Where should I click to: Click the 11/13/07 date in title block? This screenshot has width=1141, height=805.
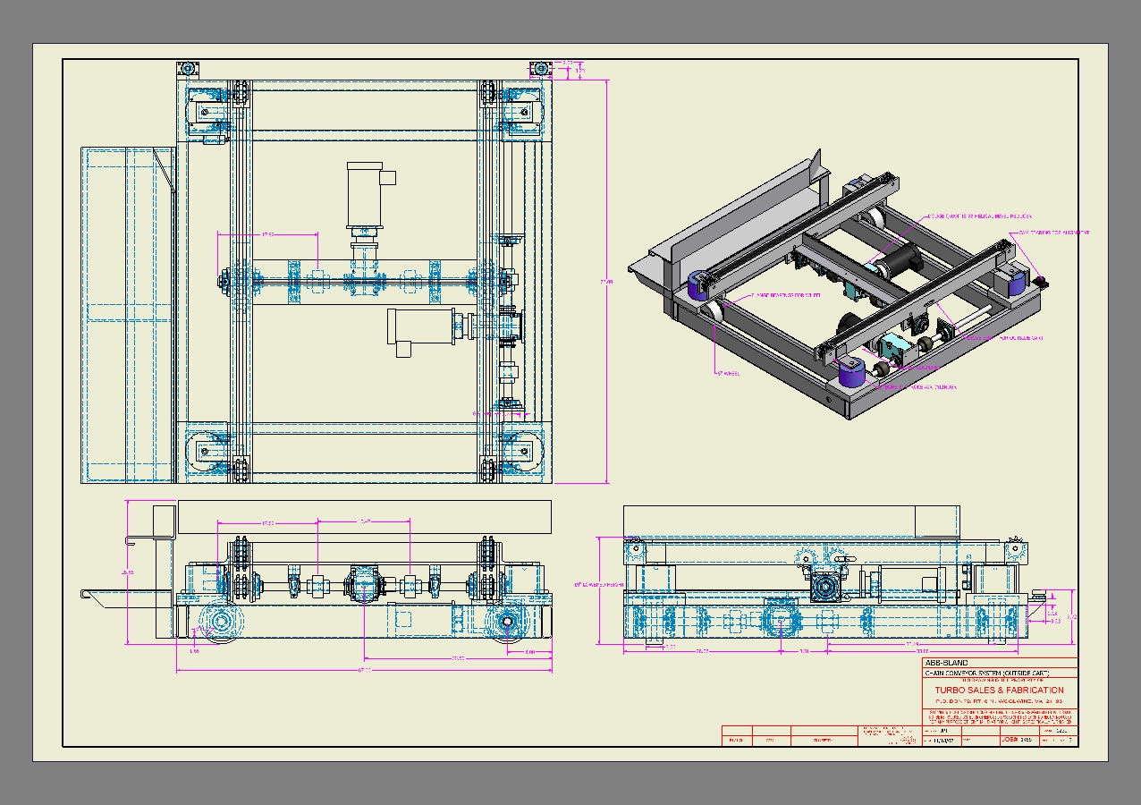coord(943,740)
